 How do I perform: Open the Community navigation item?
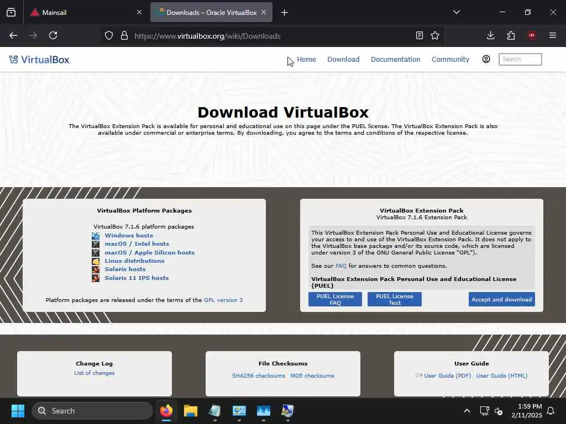click(x=450, y=60)
